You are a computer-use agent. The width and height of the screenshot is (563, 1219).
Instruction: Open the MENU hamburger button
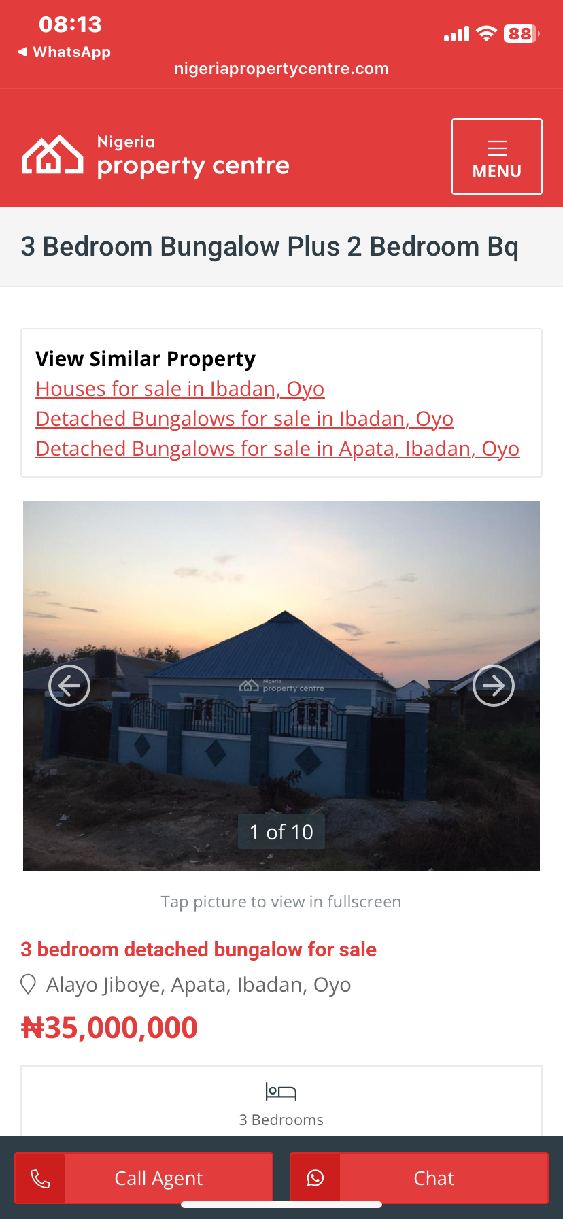(x=497, y=156)
